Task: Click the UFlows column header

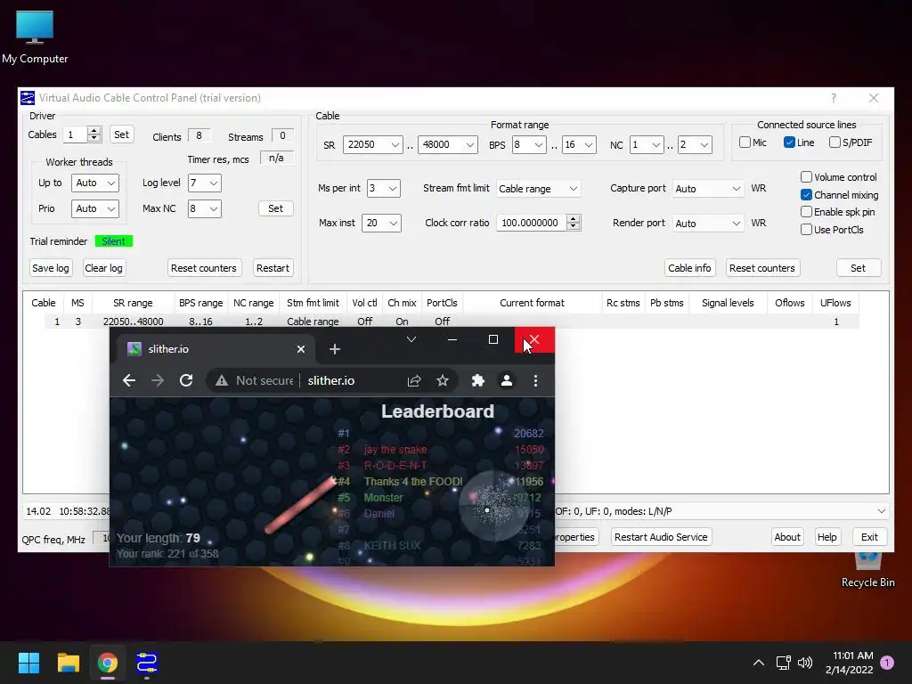Action: point(835,303)
